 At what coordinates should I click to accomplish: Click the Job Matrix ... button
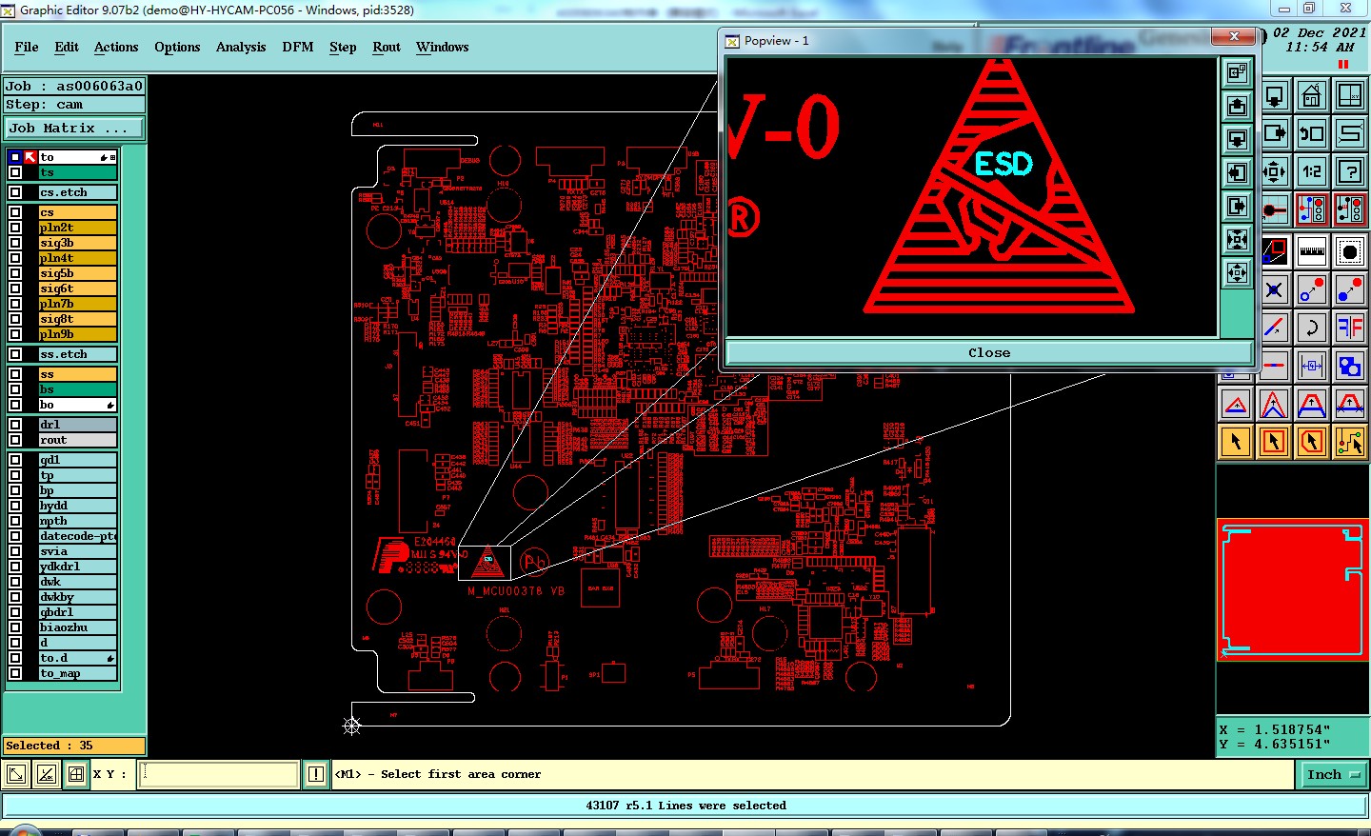[x=75, y=128]
